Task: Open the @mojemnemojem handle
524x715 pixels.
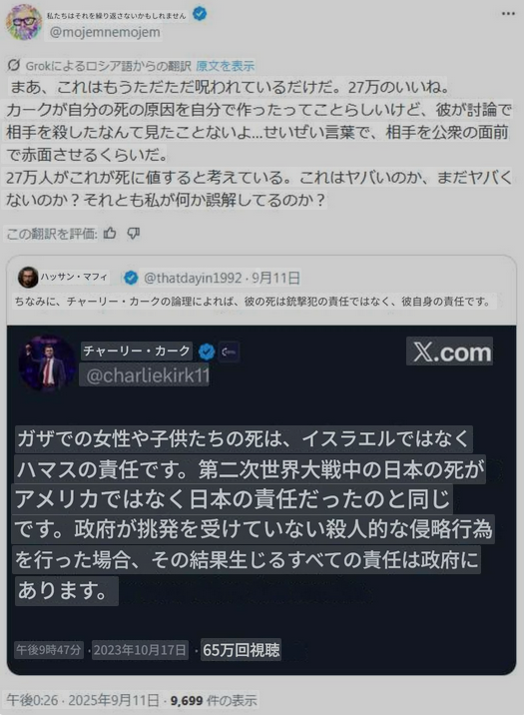Action: [x=105, y=32]
